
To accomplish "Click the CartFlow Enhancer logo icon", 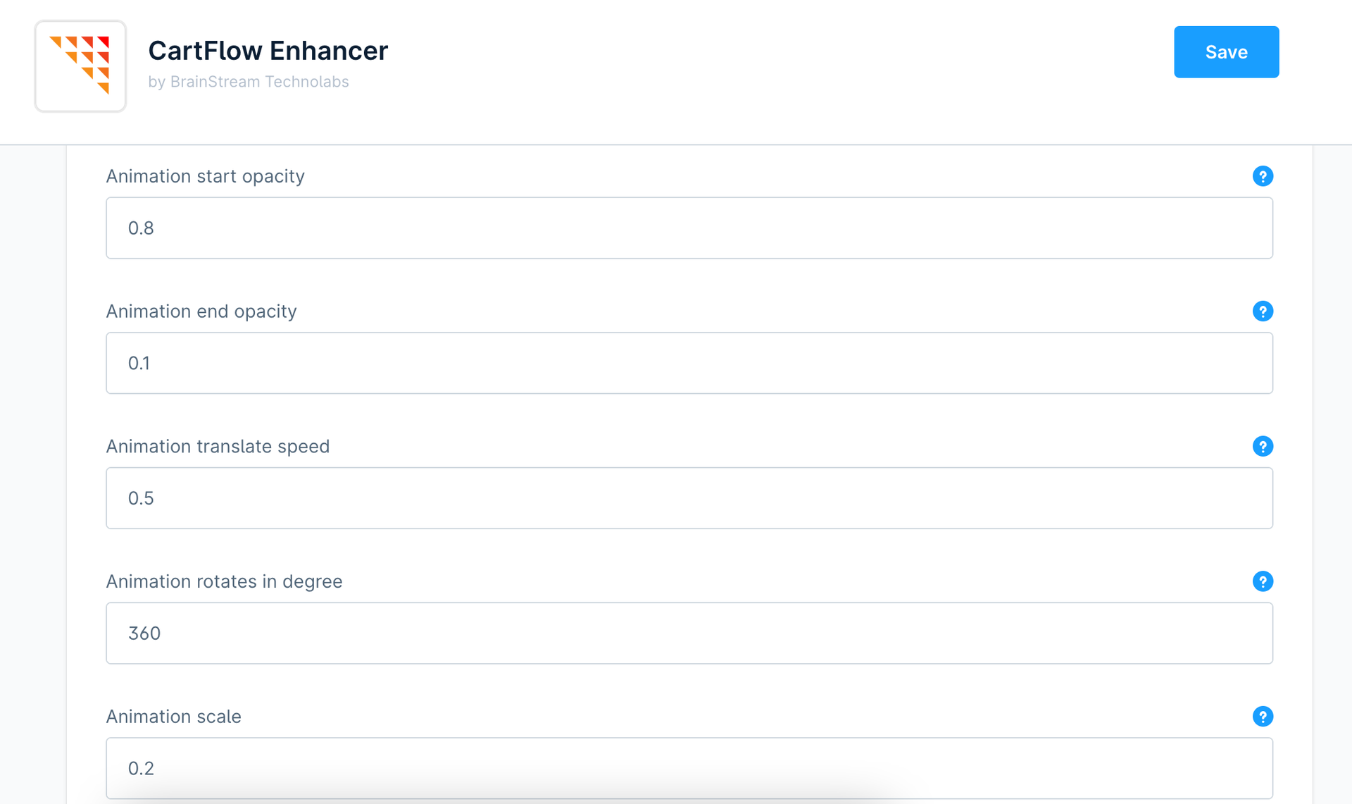I will click(x=80, y=66).
